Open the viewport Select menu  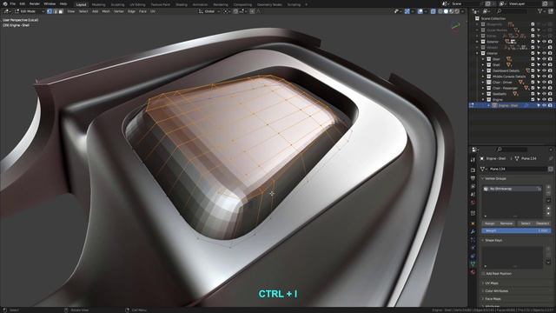point(83,11)
